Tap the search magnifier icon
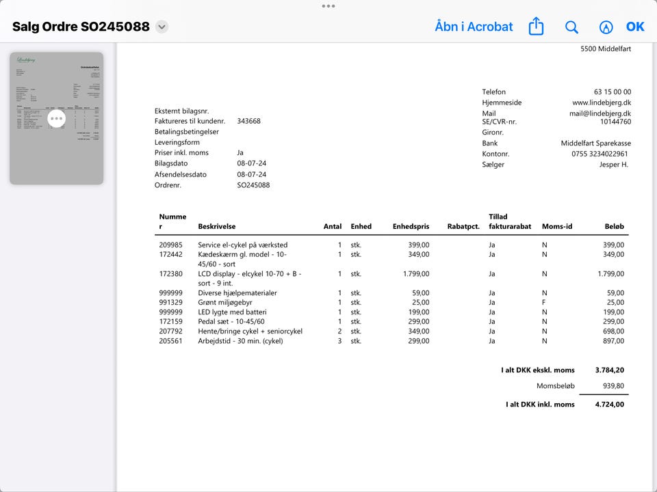 pos(571,27)
